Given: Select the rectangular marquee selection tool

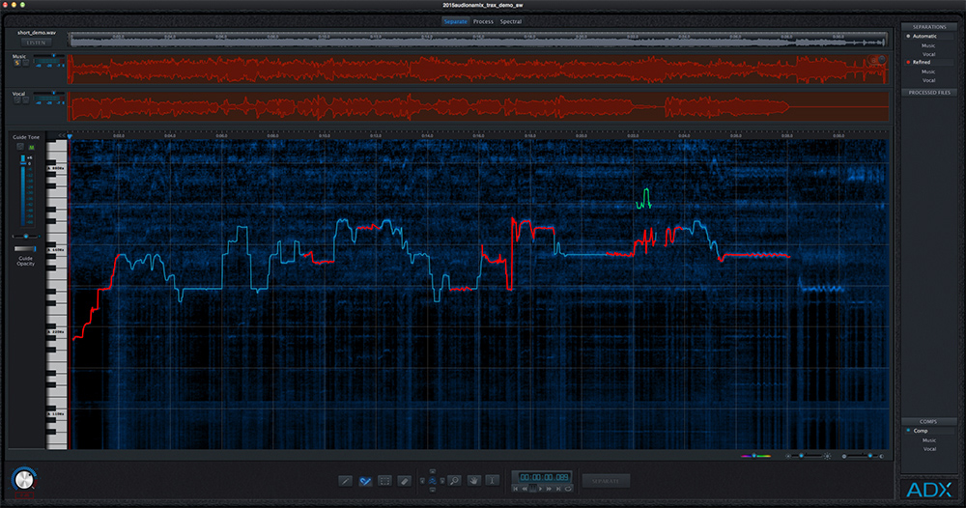Looking at the screenshot, I should tap(385, 480).
